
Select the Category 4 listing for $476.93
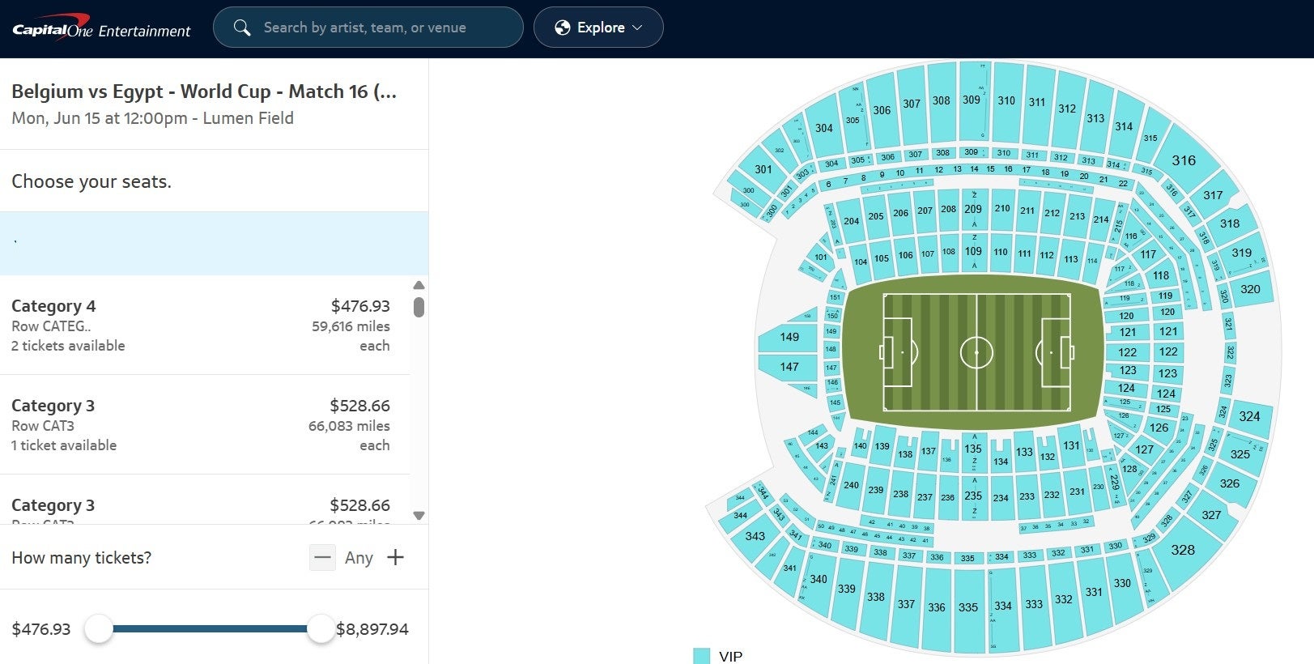click(x=202, y=325)
